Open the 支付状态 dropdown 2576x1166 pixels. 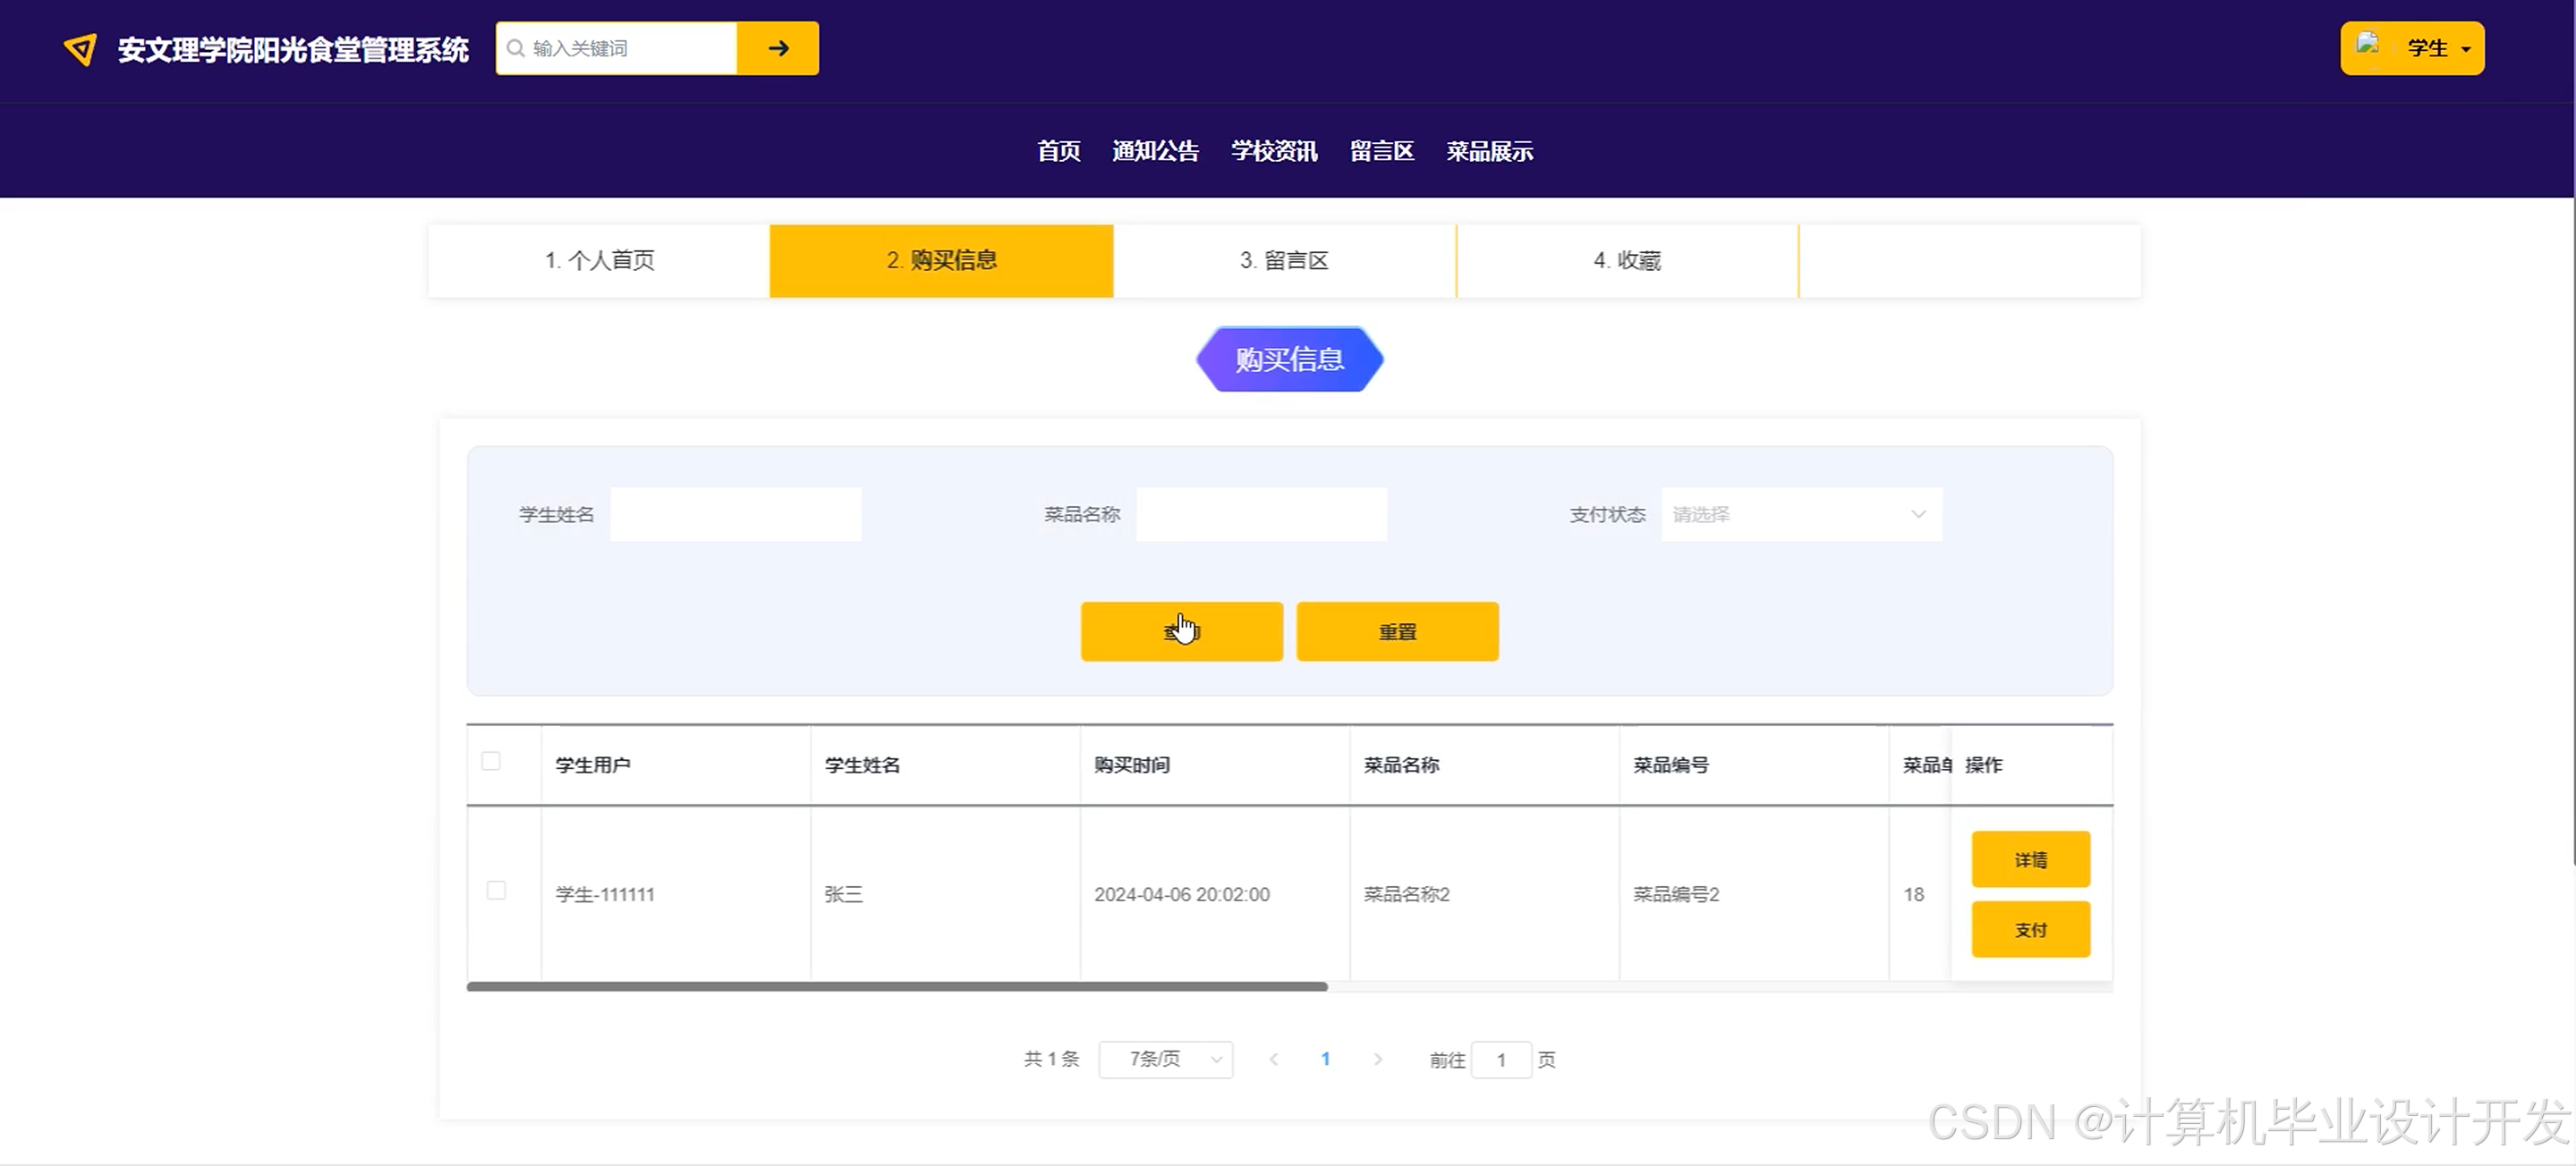[1801, 514]
